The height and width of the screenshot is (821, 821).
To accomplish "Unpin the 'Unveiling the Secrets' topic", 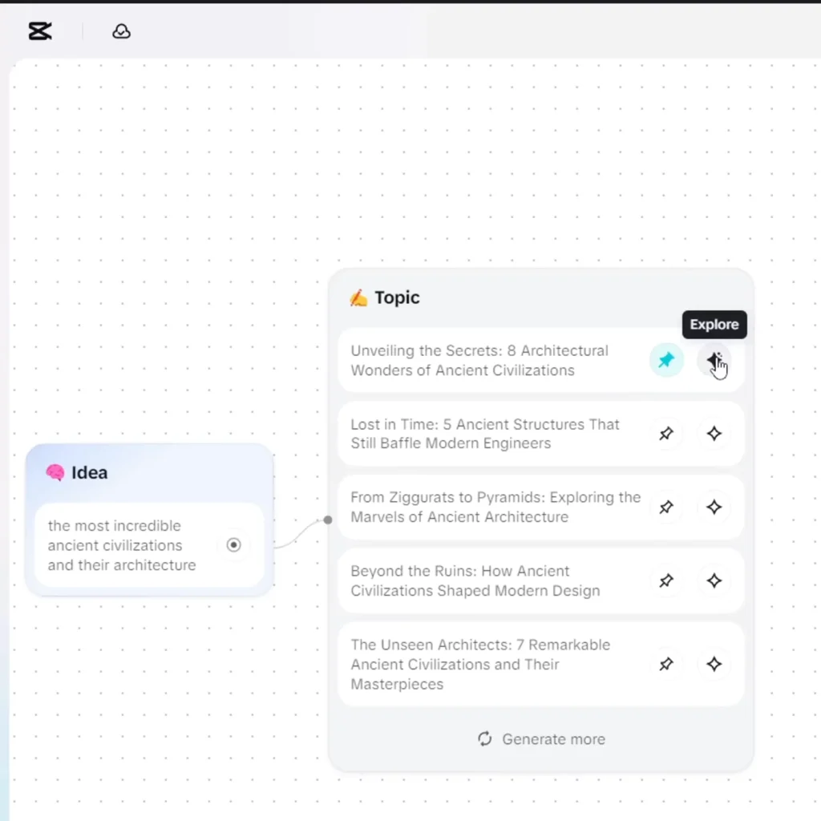I will pyautogui.click(x=666, y=360).
